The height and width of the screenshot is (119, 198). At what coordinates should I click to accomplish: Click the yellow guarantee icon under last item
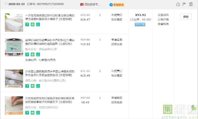(x=33, y=113)
